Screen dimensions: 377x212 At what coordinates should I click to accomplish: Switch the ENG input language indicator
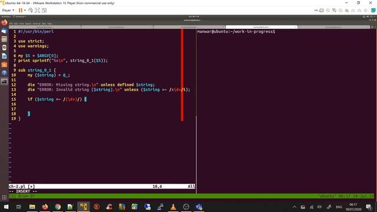pyautogui.click(x=339, y=207)
